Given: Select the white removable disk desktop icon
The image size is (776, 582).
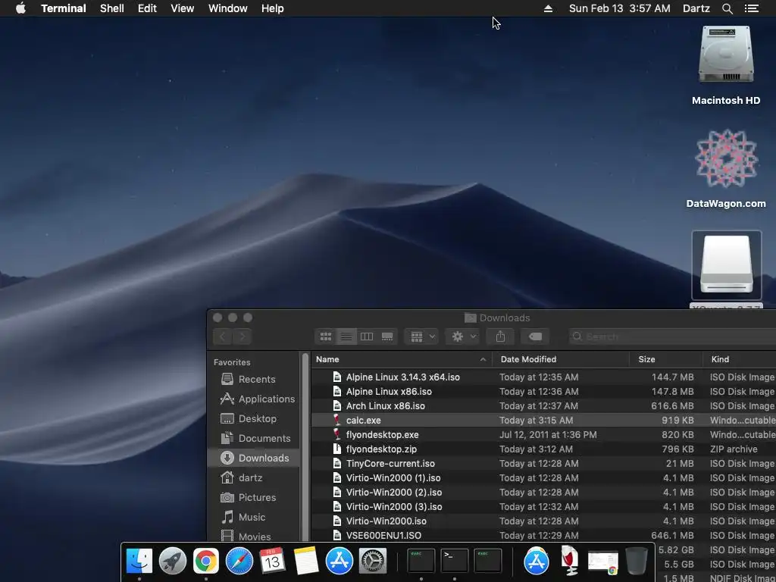Looking at the screenshot, I should (726, 264).
